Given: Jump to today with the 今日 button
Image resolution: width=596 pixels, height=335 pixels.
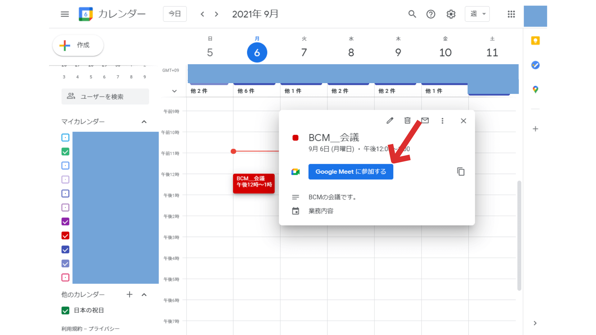Looking at the screenshot, I should click(x=174, y=14).
